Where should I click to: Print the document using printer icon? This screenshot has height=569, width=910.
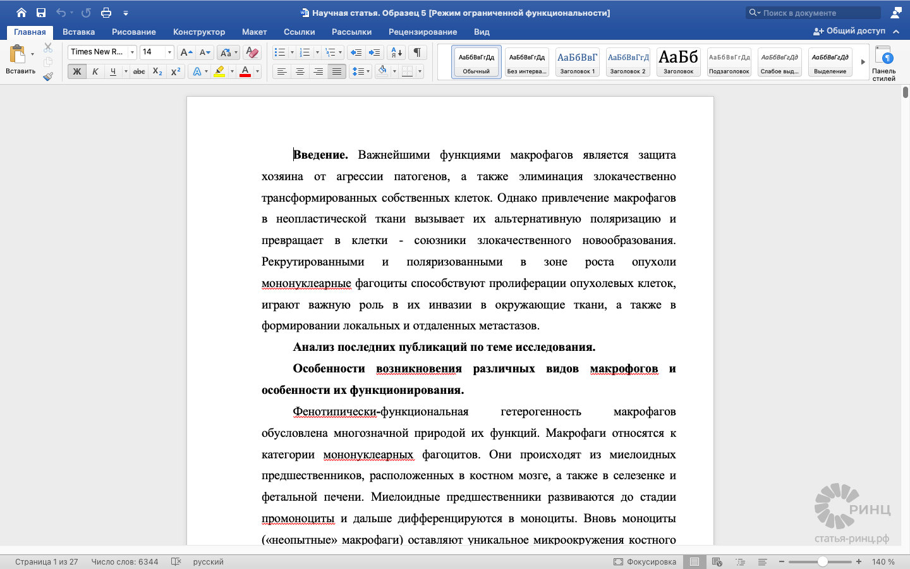[x=106, y=13]
